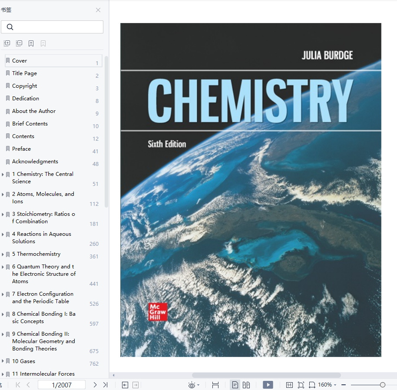
Task: Fit page to window icon
Action: (x=301, y=385)
